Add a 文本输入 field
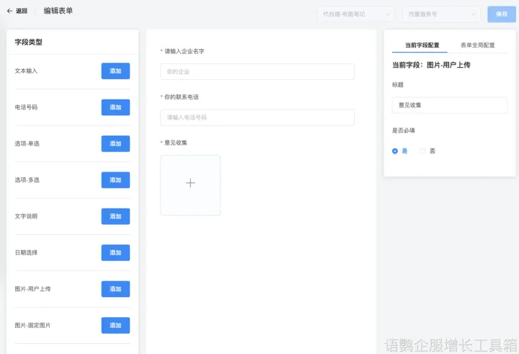Screen dimensions: 519x354 click(115, 71)
